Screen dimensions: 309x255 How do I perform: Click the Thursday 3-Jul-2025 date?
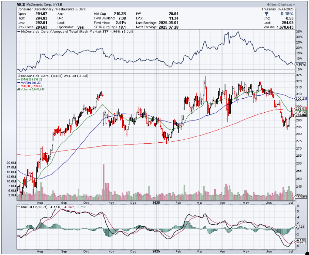pyautogui.click(x=277, y=9)
